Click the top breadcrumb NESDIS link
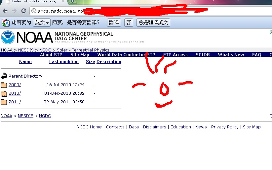 coord(26,50)
